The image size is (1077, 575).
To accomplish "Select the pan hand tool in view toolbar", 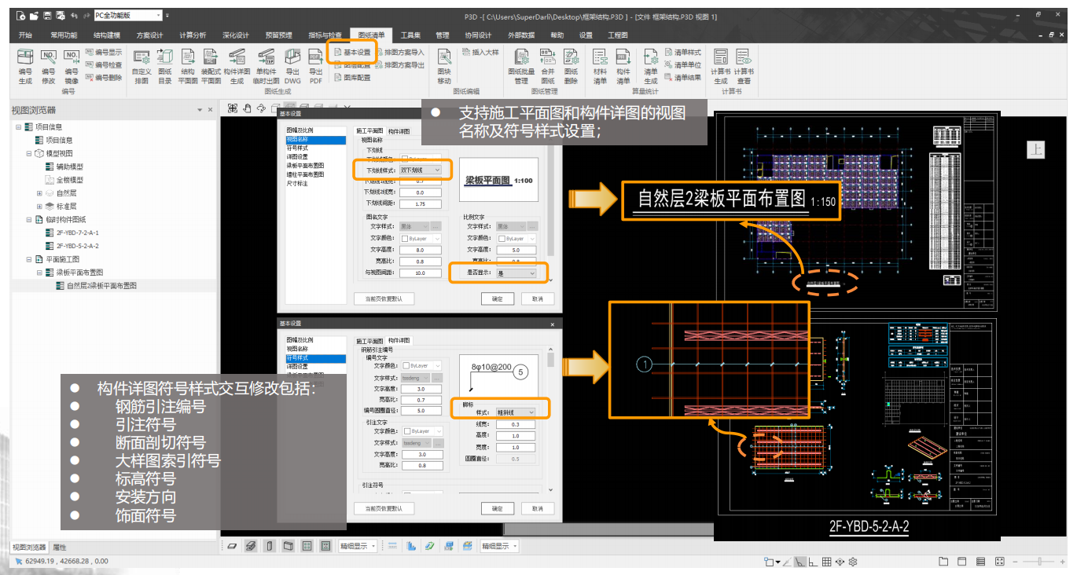I will 247,108.
